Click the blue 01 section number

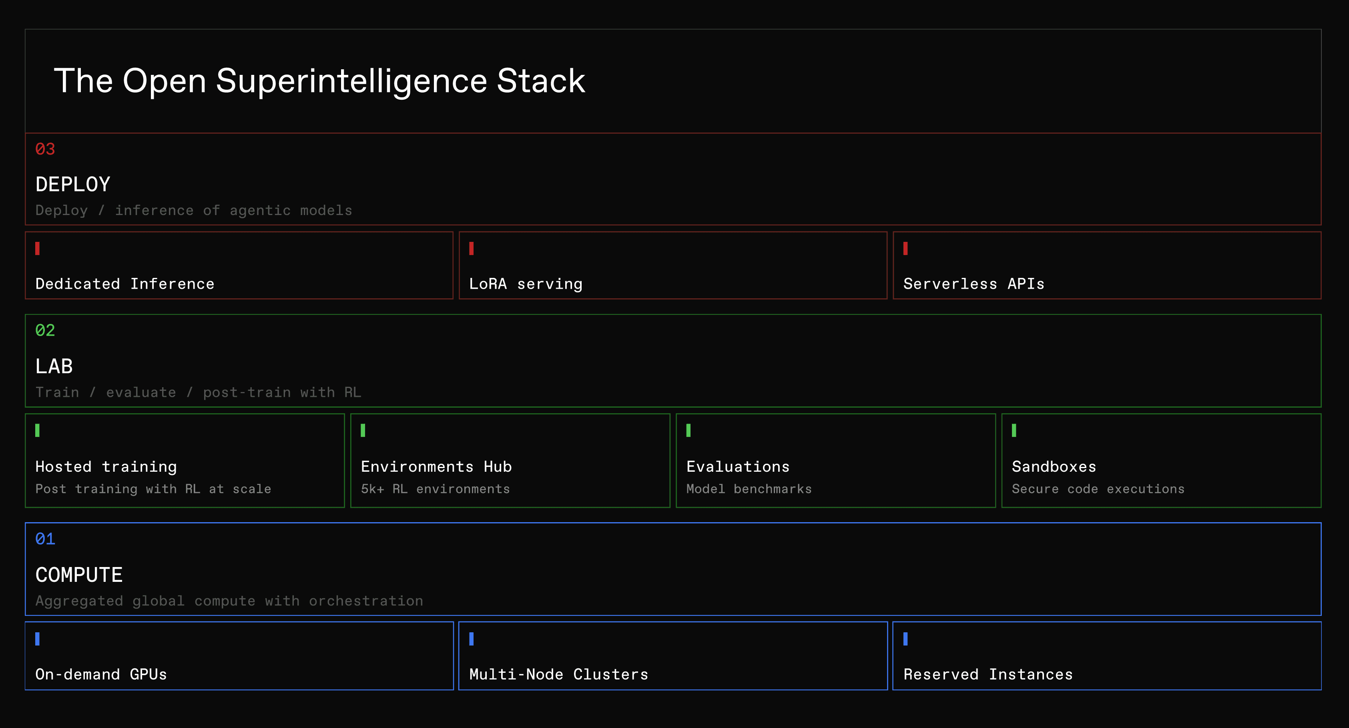coord(45,539)
